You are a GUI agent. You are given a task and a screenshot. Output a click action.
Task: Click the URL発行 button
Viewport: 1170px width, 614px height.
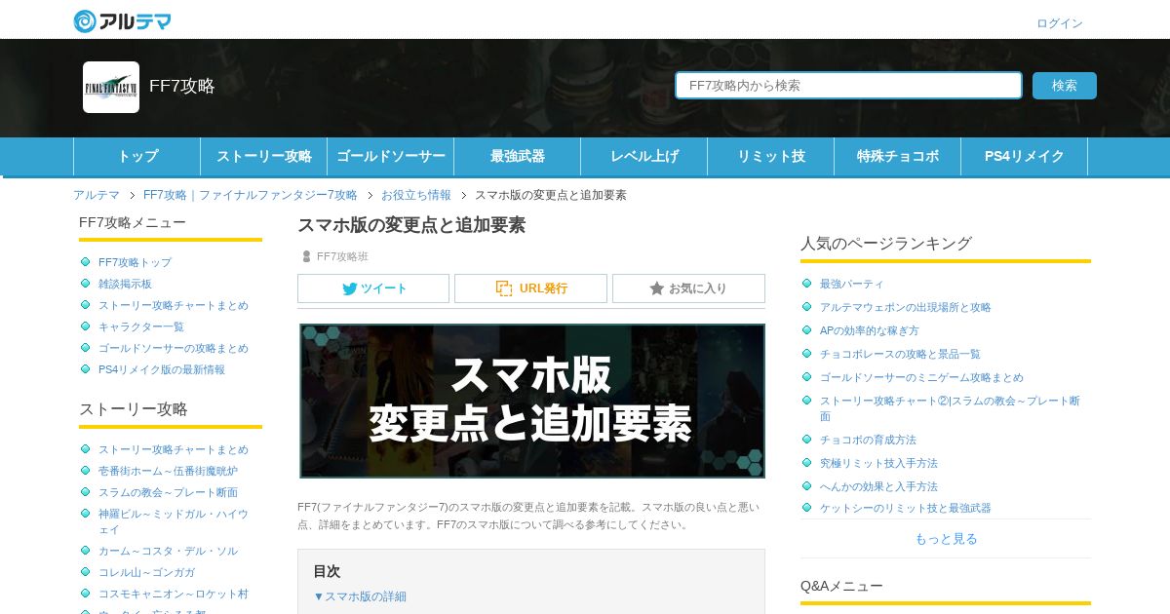[530, 288]
